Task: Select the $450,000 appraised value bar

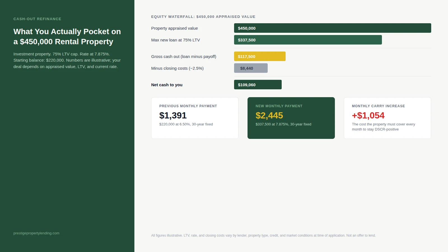Action: pyautogui.click(x=333, y=28)
